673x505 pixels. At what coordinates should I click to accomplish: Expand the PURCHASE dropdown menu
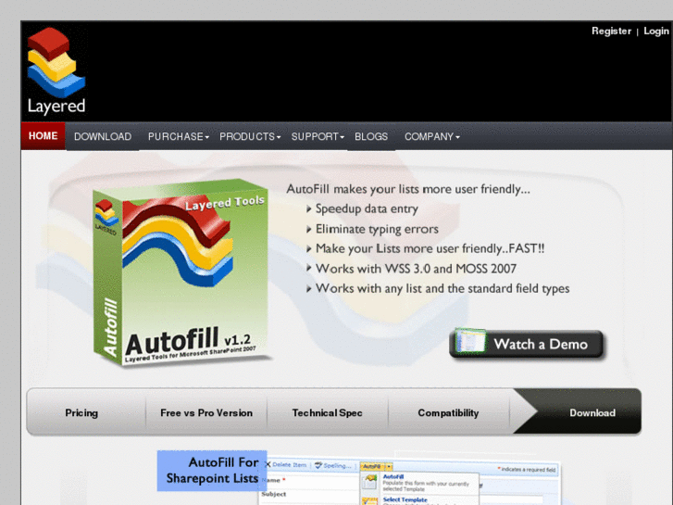178,136
